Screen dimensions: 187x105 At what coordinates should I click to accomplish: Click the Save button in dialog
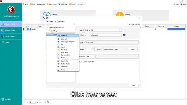[x=134, y=85]
